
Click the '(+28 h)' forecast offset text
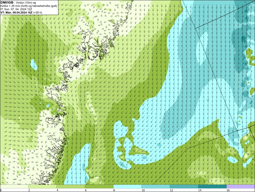pos(37,12)
